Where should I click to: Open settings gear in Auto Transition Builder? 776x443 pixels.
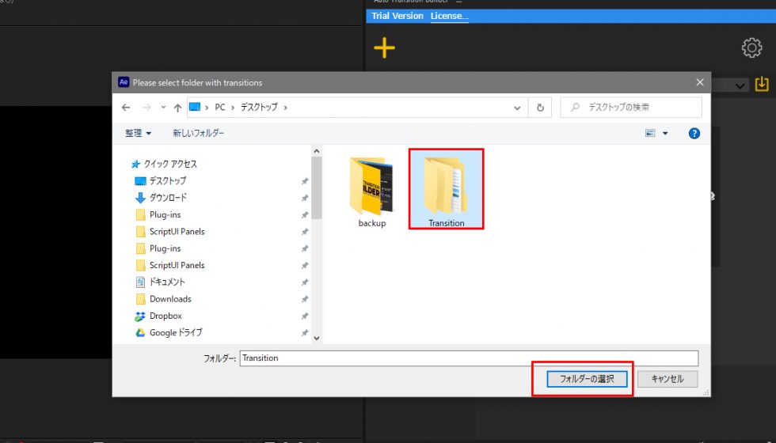tap(751, 48)
